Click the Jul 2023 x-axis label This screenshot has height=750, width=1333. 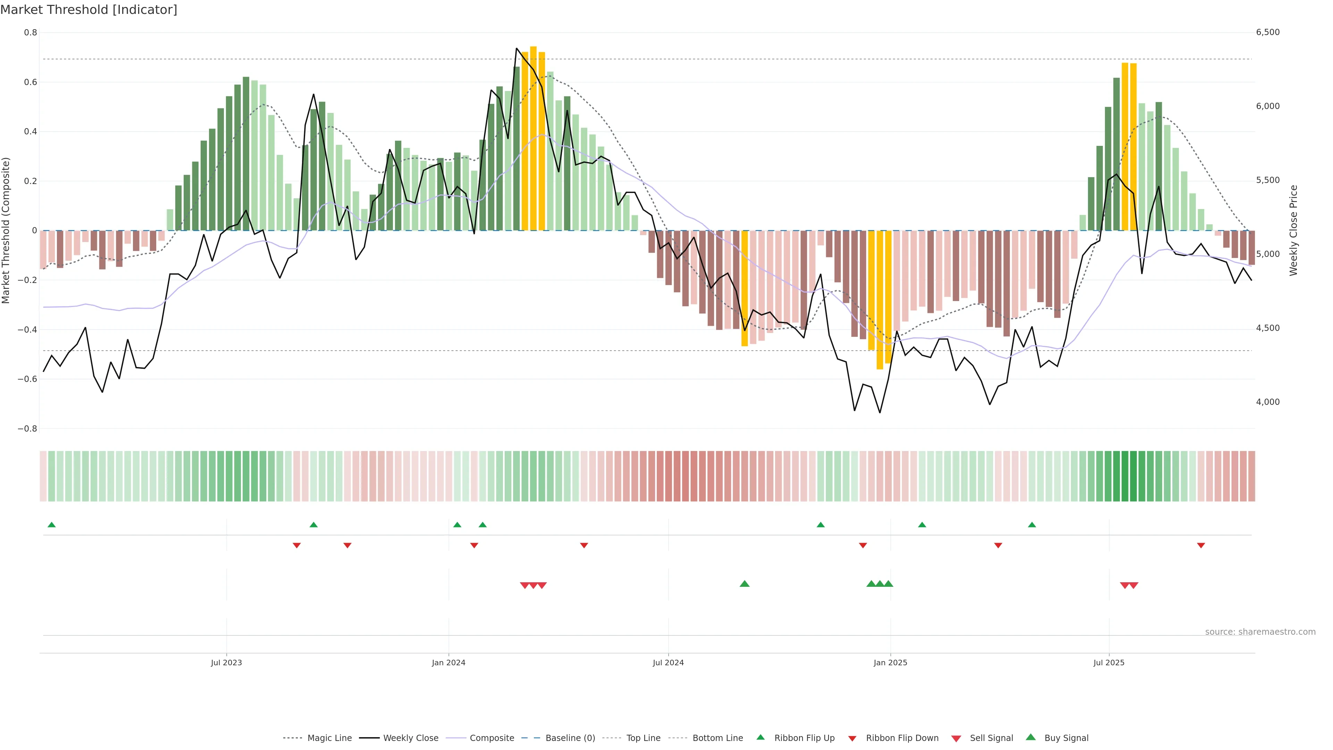pyautogui.click(x=226, y=662)
